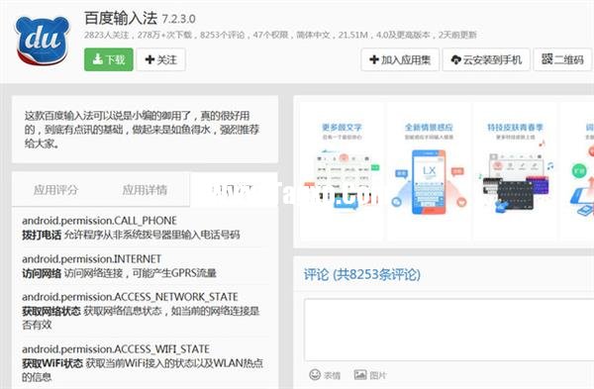Click the smiley 表情 emoji icon
Image resolution: width=594 pixels, height=389 pixels.
tap(325, 375)
